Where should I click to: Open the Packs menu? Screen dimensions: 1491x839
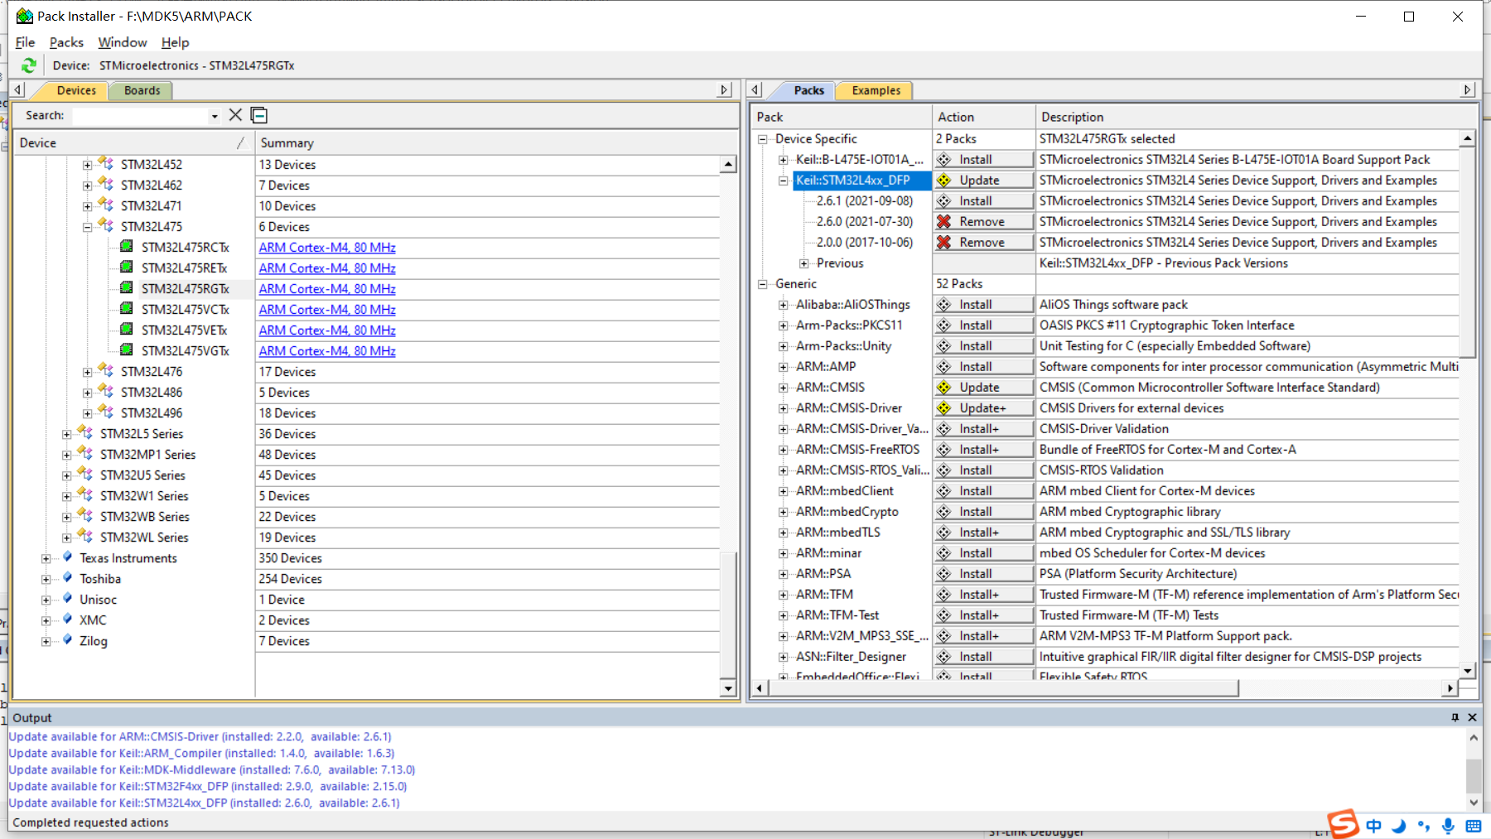point(66,42)
